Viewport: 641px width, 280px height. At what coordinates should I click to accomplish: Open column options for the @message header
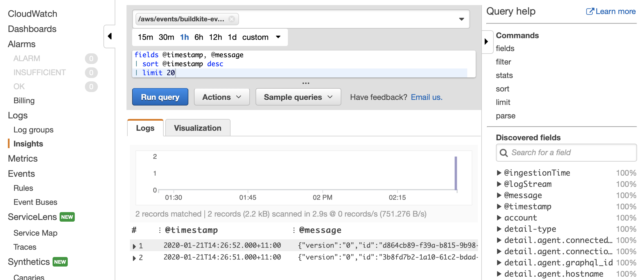[x=294, y=230]
